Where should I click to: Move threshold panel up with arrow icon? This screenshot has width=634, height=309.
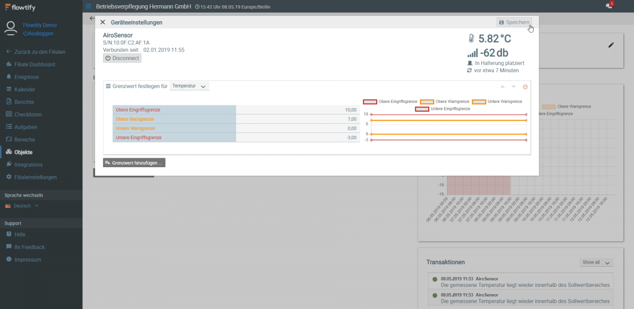[x=502, y=86]
